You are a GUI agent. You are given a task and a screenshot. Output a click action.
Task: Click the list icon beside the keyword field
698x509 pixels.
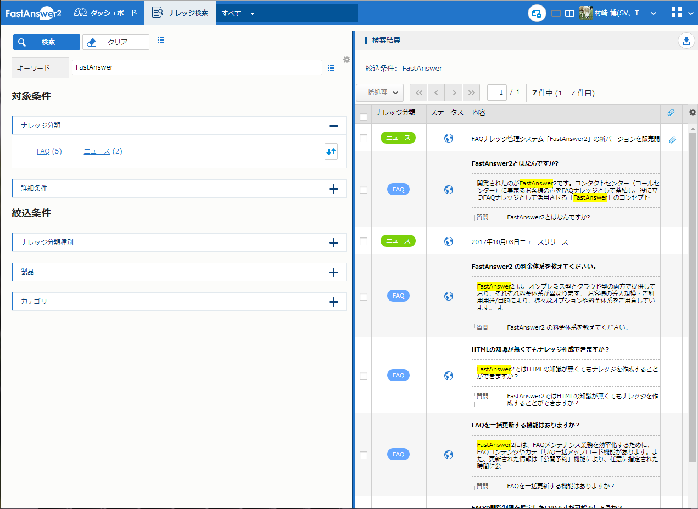(331, 68)
